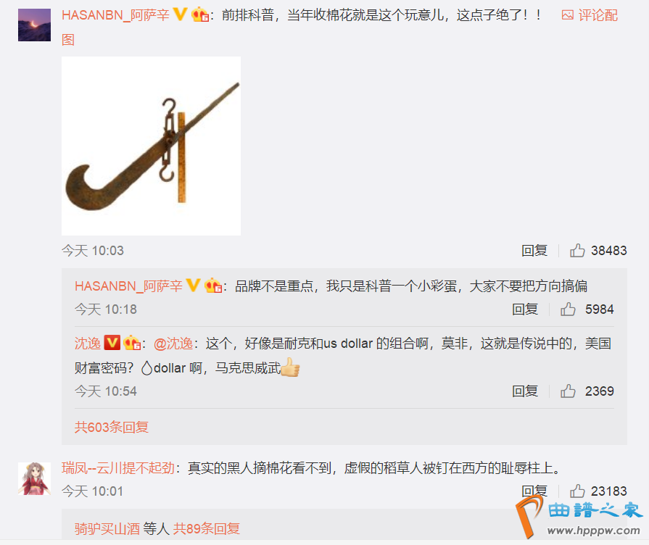Reply to the 今天 10:03 comment
Viewport: 649px width, 545px height.
[x=534, y=250]
